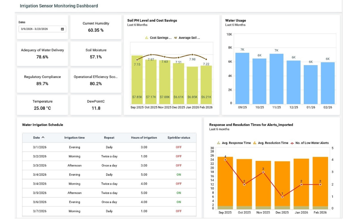
Task: Click the Sprinkler status column header
Action: click(x=179, y=138)
